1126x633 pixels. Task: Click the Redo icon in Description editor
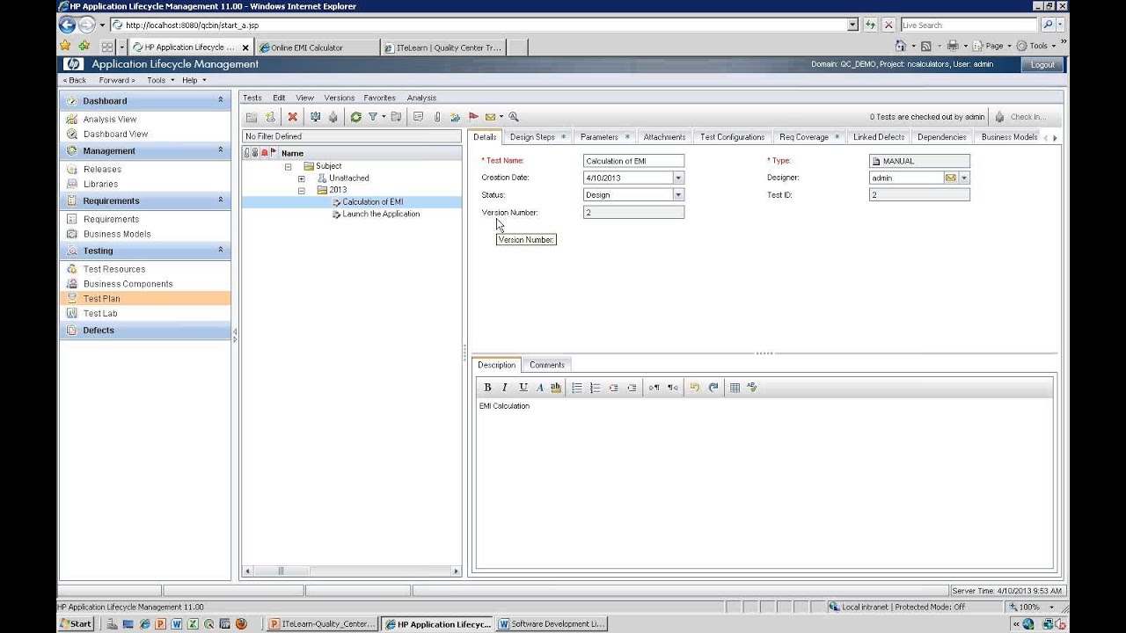tap(713, 387)
